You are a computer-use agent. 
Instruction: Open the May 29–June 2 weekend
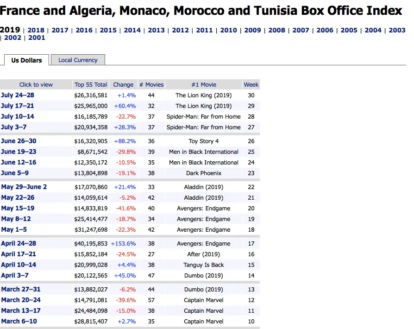[x=24, y=187]
